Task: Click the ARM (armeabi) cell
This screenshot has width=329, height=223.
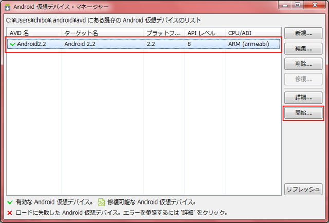Action: click(249, 44)
